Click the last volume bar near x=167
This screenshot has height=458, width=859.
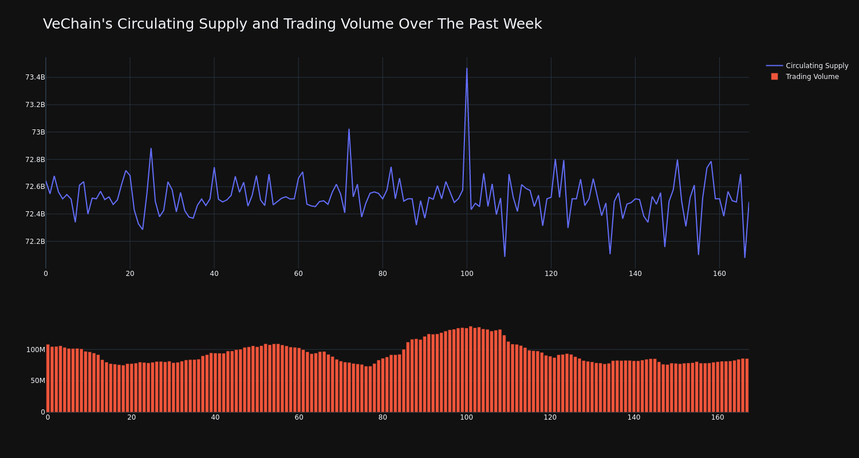pos(747,385)
